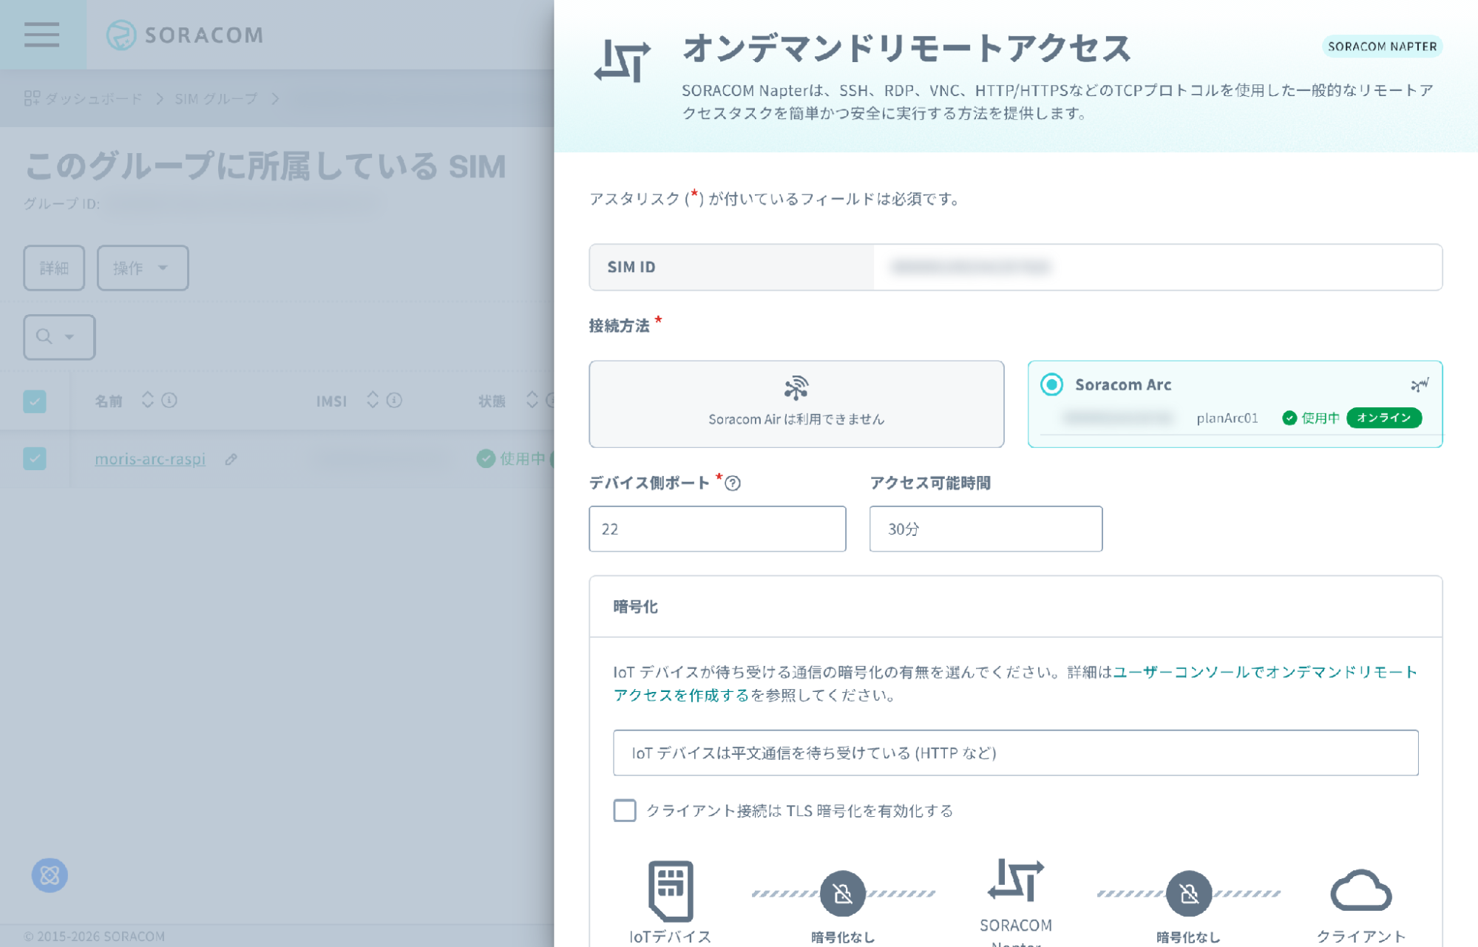Show help for デバイス側ポート
Screen dimensions: 1478x947
[733, 483]
